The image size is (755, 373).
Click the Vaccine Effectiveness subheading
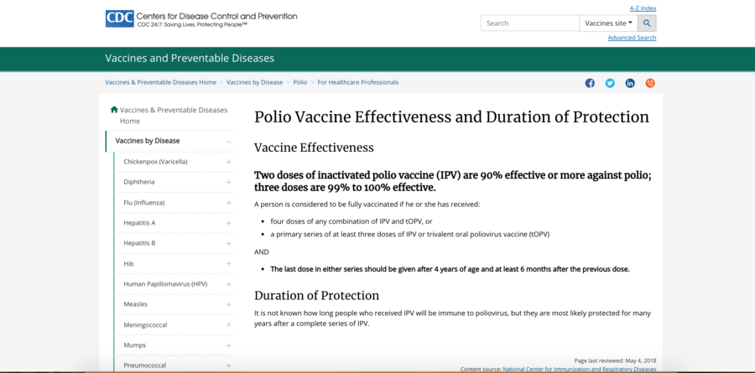[314, 148]
